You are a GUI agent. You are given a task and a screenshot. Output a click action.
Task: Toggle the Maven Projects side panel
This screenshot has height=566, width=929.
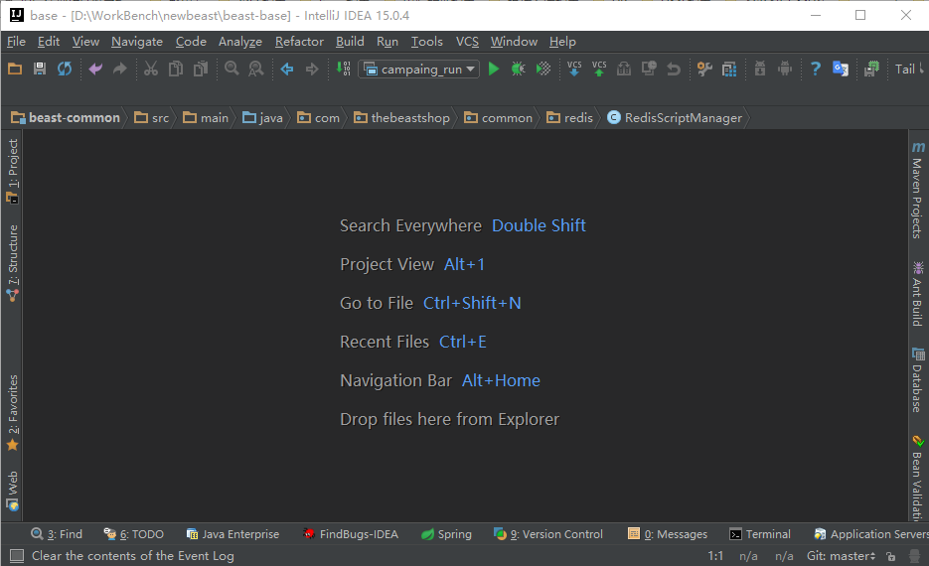point(918,190)
